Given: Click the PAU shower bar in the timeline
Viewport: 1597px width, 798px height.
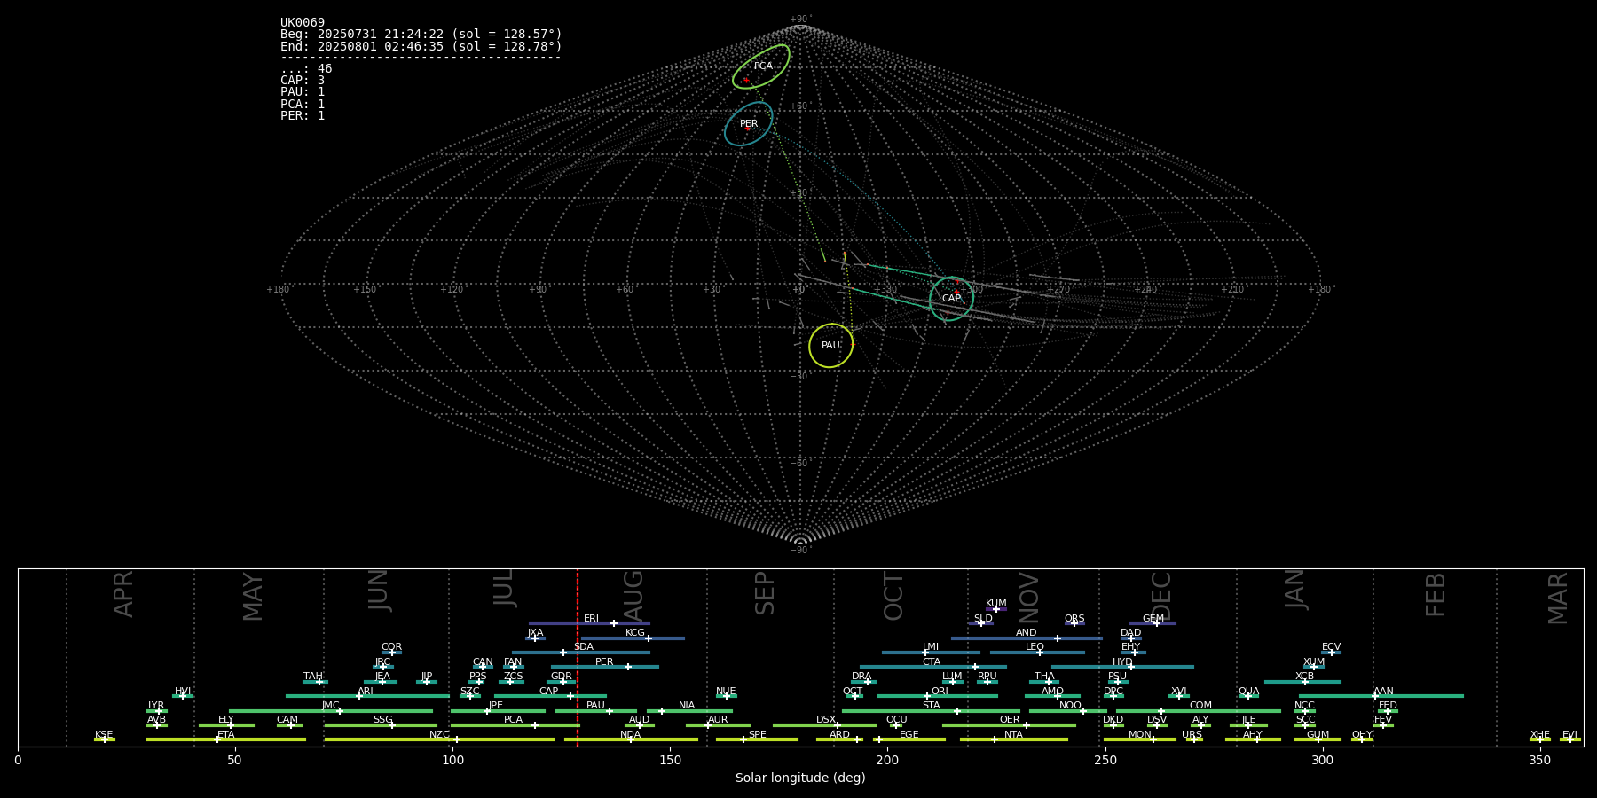Looking at the screenshot, I should point(596,710).
